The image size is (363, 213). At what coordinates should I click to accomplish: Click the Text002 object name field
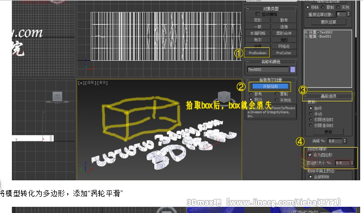tap(268, 69)
